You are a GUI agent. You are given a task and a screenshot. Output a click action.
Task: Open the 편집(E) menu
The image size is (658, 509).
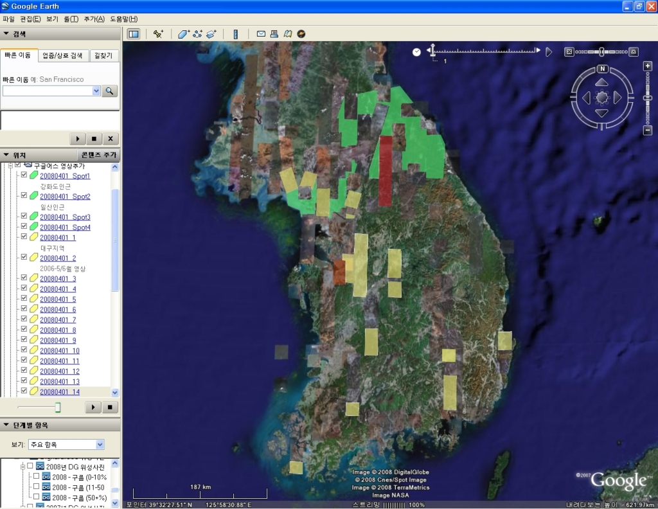tap(30, 19)
